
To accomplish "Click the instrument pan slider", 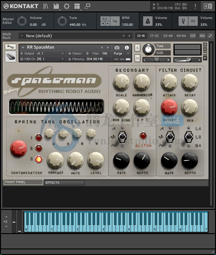I will pyautogui.click(x=156, y=60).
